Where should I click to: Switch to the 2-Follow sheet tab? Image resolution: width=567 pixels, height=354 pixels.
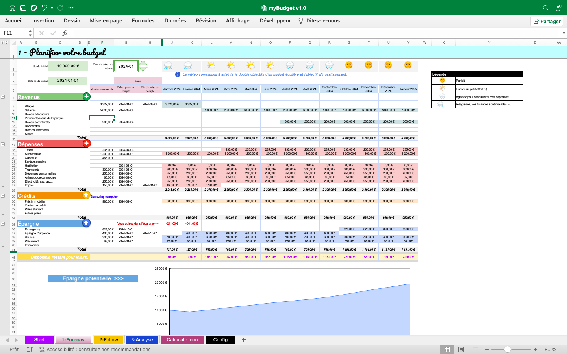point(108,340)
